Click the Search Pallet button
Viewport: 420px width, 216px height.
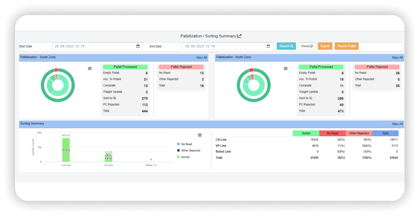[x=346, y=46]
